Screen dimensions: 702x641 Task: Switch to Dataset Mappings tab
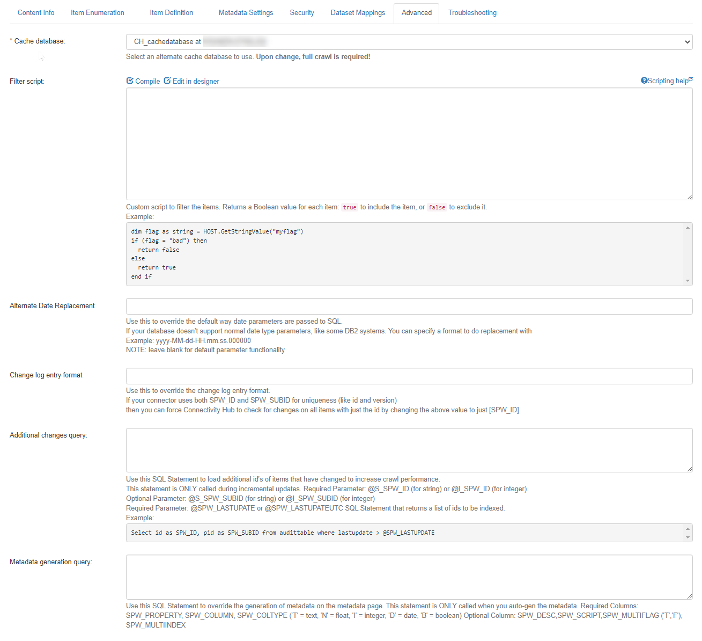tap(358, 13)
